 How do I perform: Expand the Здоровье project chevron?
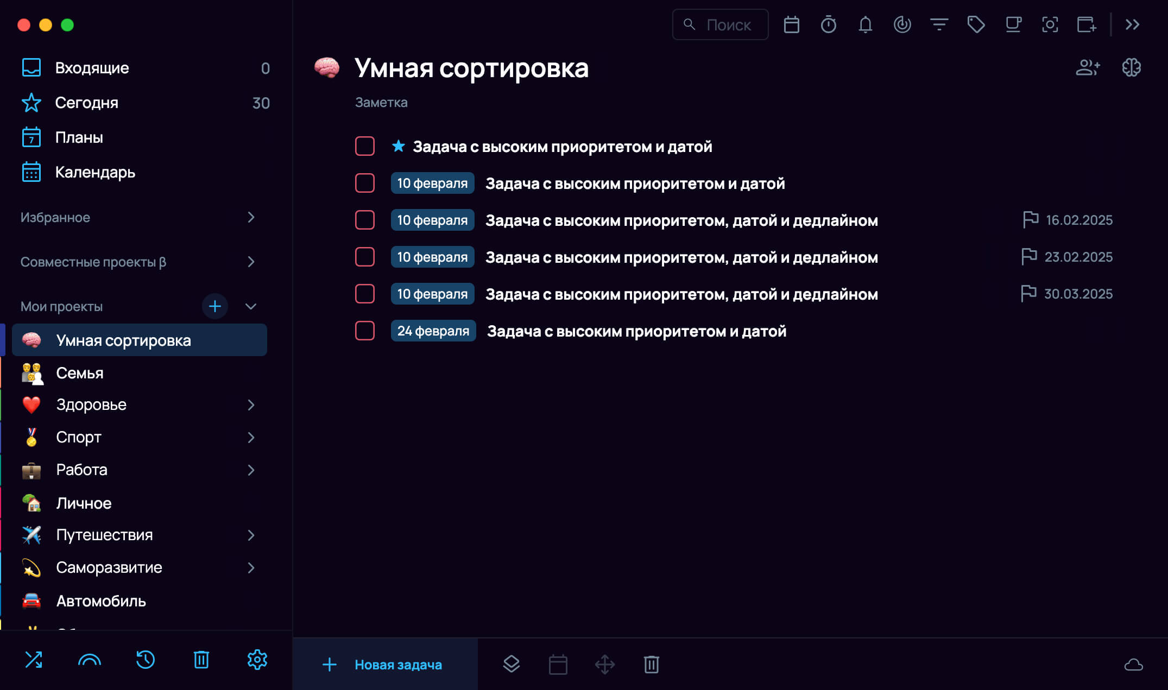coord(251,405)
